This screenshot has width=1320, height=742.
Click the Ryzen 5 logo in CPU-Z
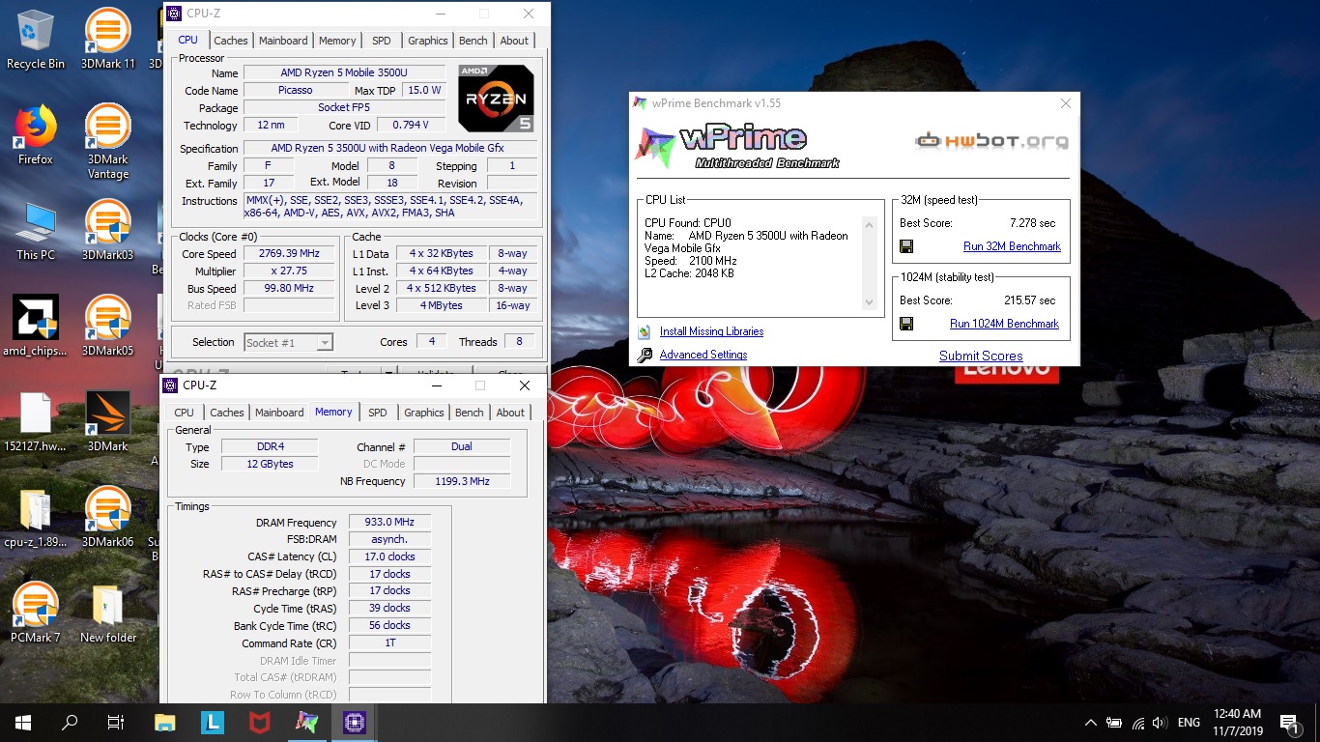pyautogui.click(x=496, y=99)
